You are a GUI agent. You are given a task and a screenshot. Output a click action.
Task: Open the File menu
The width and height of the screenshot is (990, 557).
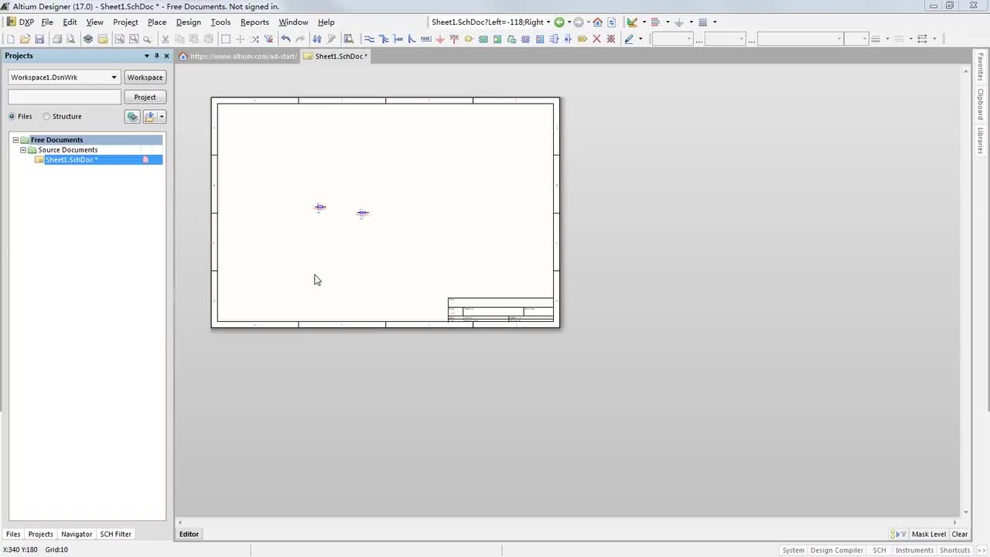(47, 22)
